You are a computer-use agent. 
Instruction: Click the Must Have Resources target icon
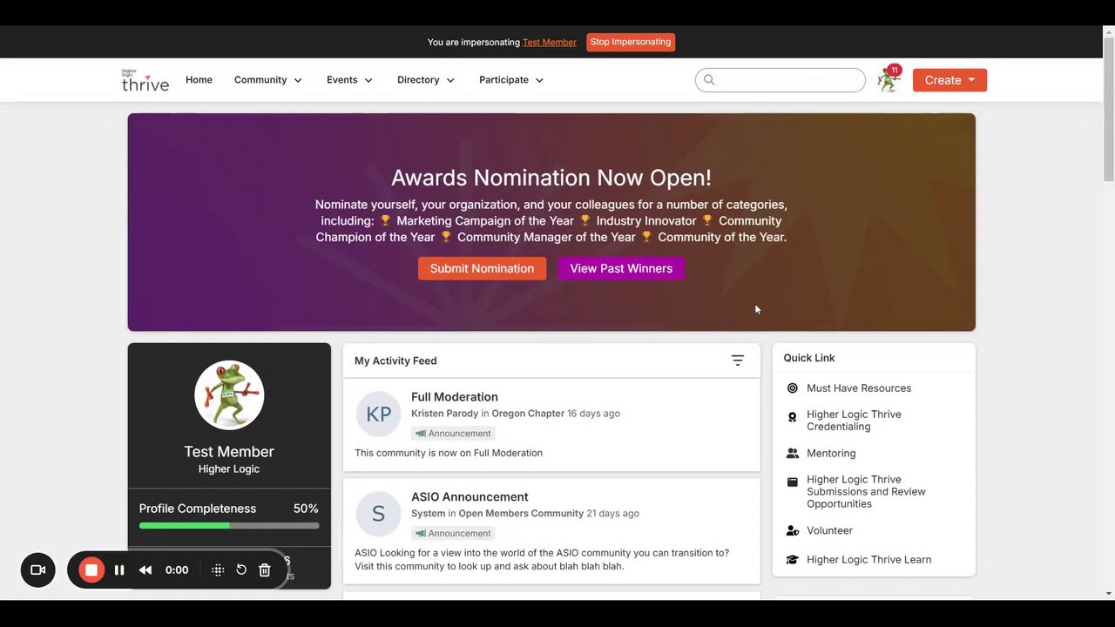pos(792,388)
